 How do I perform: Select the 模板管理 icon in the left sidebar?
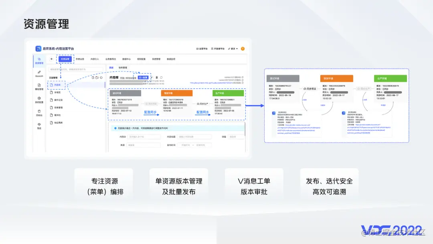[x=39, y=85]
